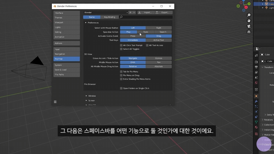The image size is (274, 154).
Task: Expand the Light item in outliner
Action: (263, 8)
